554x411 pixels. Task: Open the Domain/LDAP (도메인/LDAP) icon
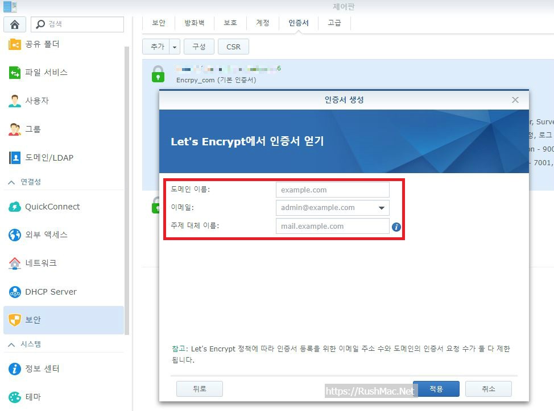(14, 158)
